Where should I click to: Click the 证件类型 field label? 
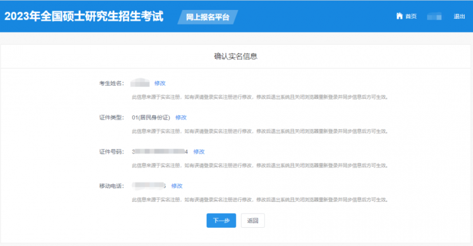(x=112, y=118)
